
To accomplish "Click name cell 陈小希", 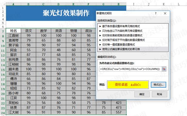I will click(x=13, y=93).
